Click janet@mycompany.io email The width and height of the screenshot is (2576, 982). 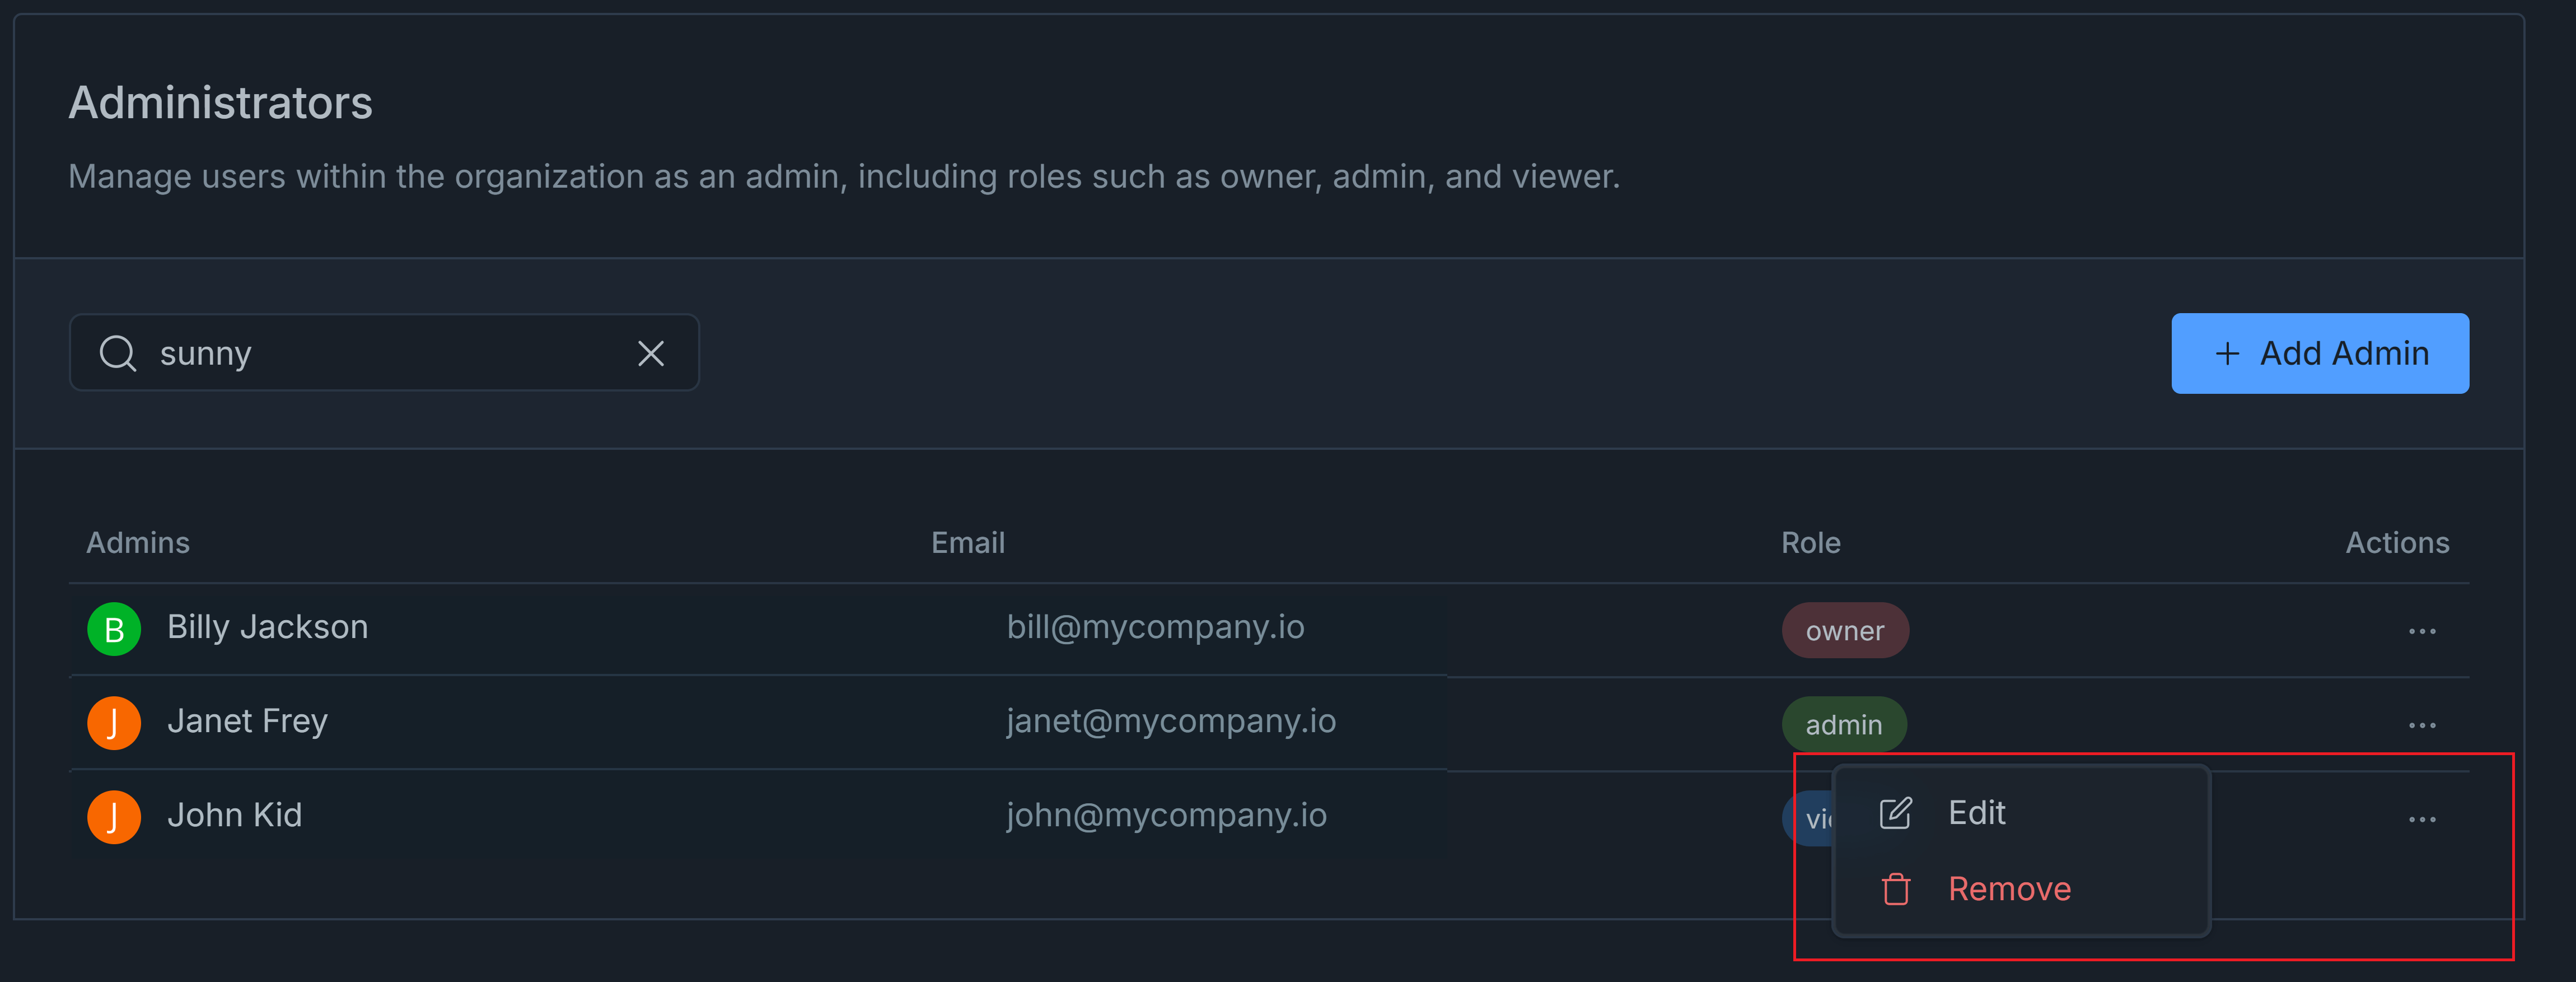coord(1171,722)
